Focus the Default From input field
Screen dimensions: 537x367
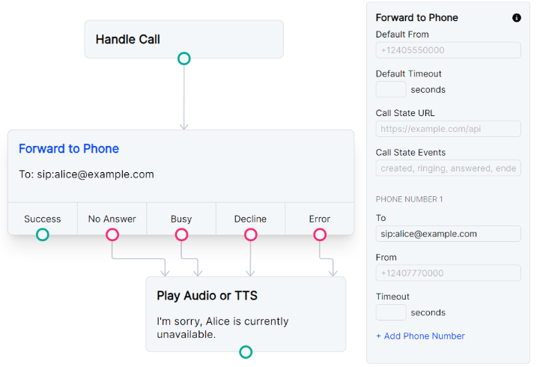(448, 50)
